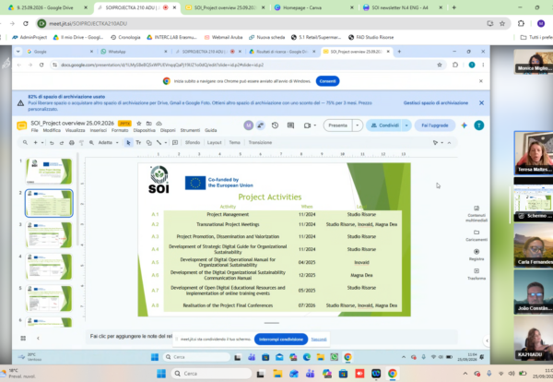
Task: Click the Condividi share button
Action: tap(384, 125)
